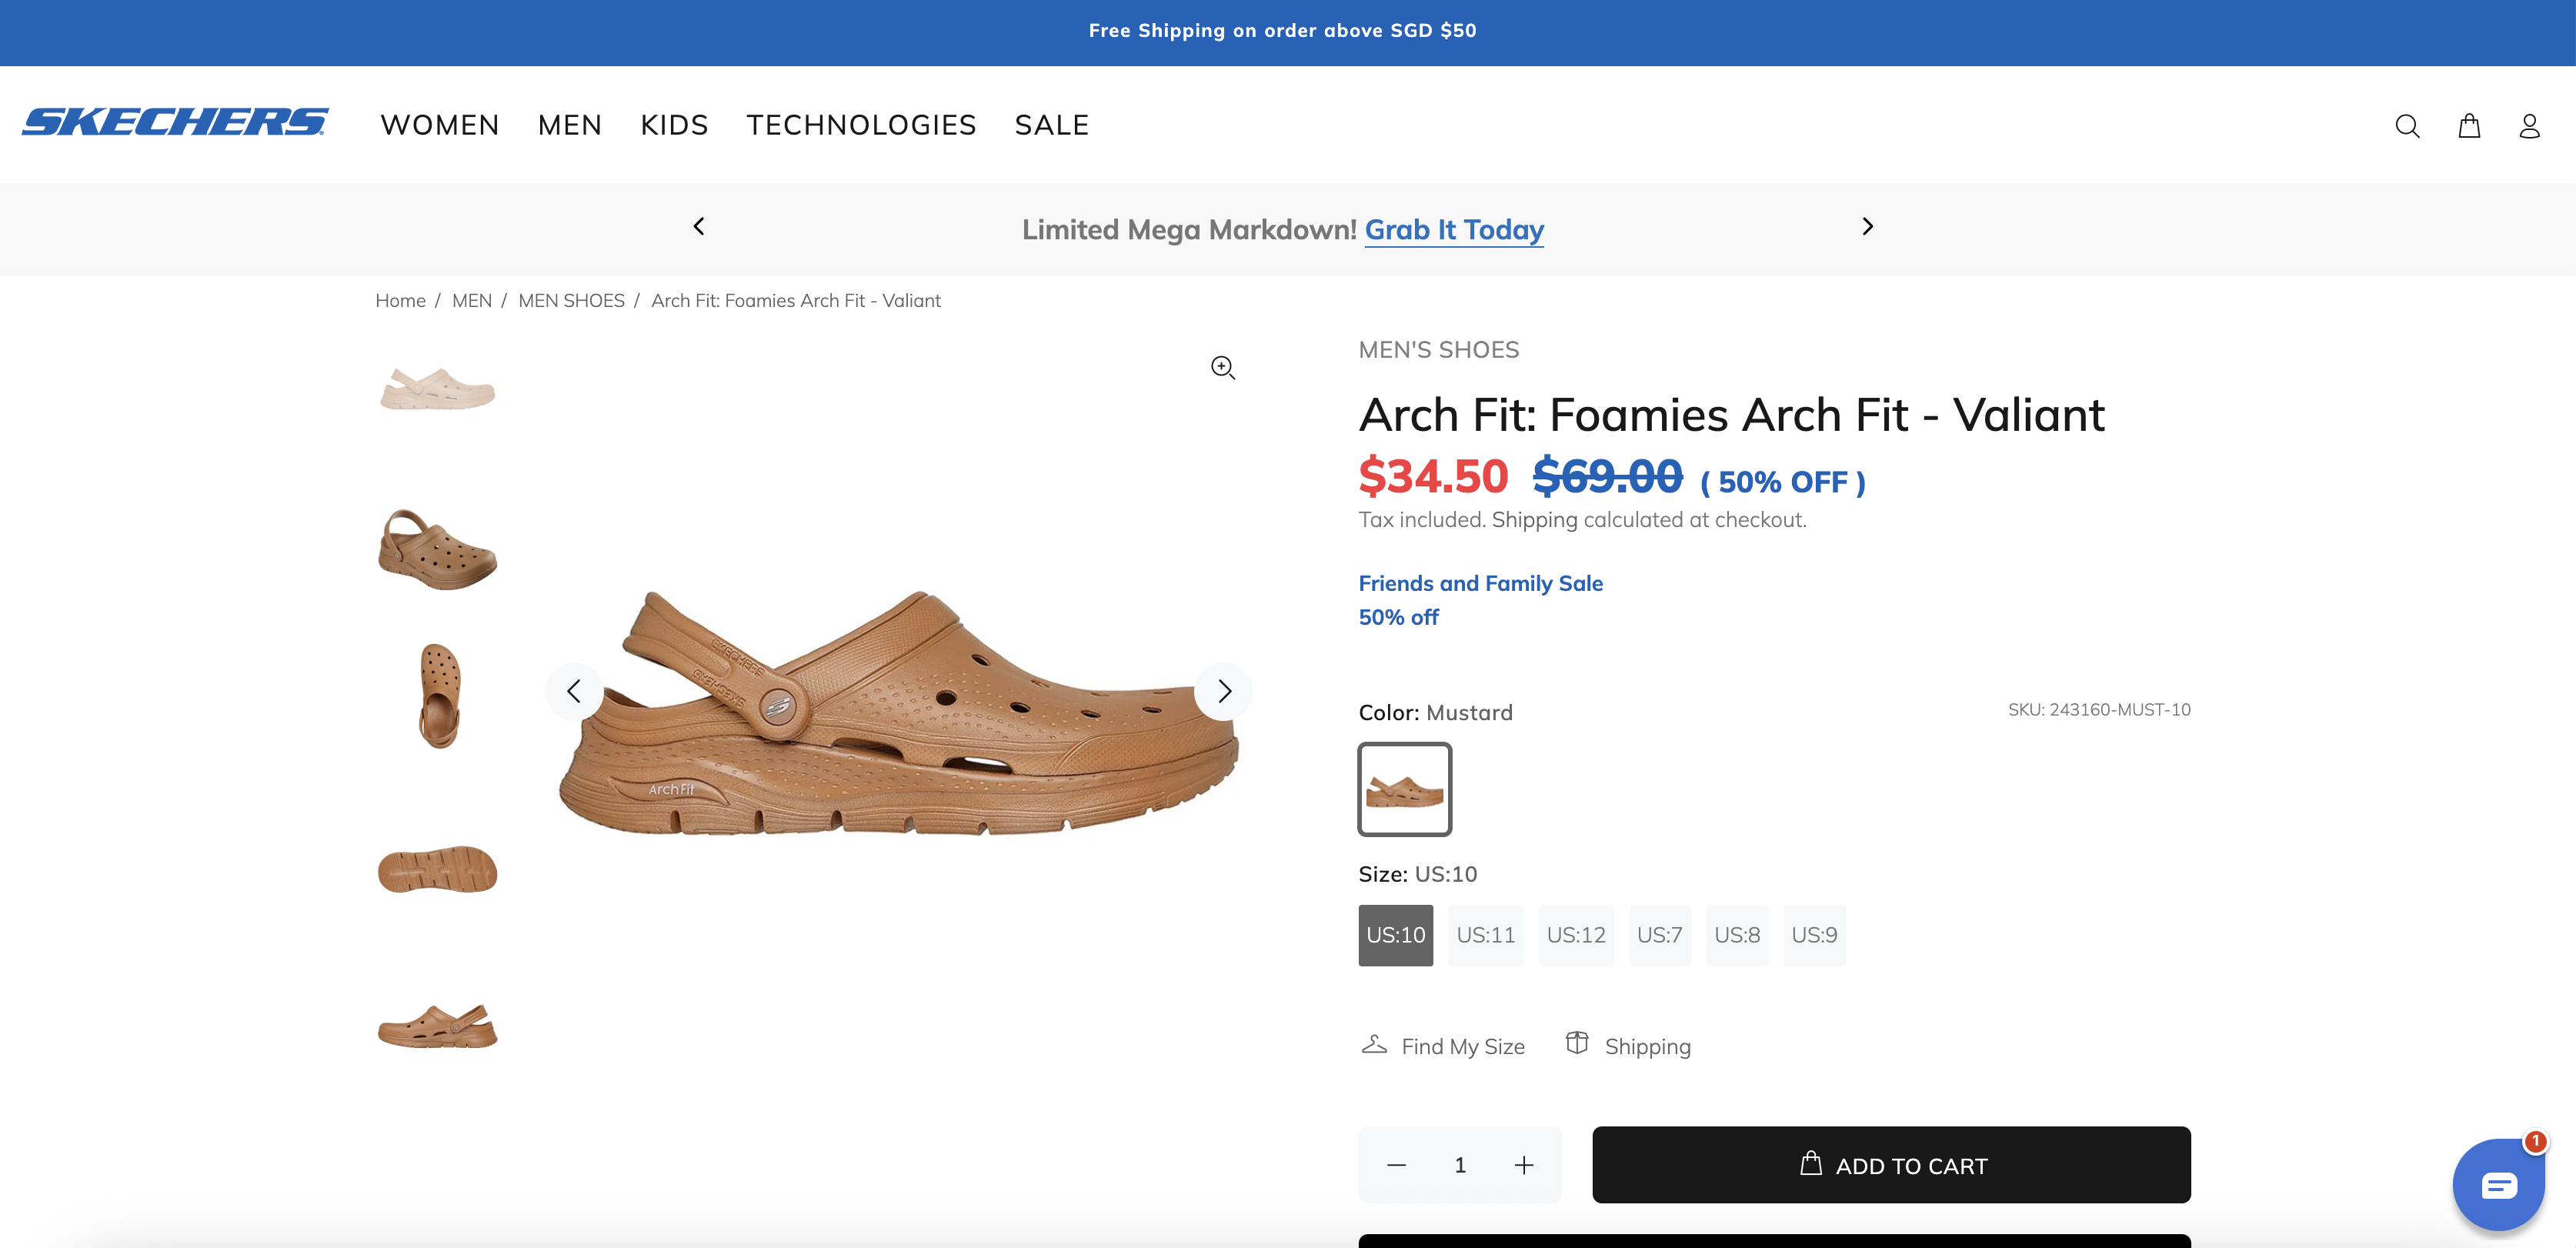This screenshot has height=1248, width=2576.
Task: Click the ADD TO CART button
Action: (1890, 1165)
